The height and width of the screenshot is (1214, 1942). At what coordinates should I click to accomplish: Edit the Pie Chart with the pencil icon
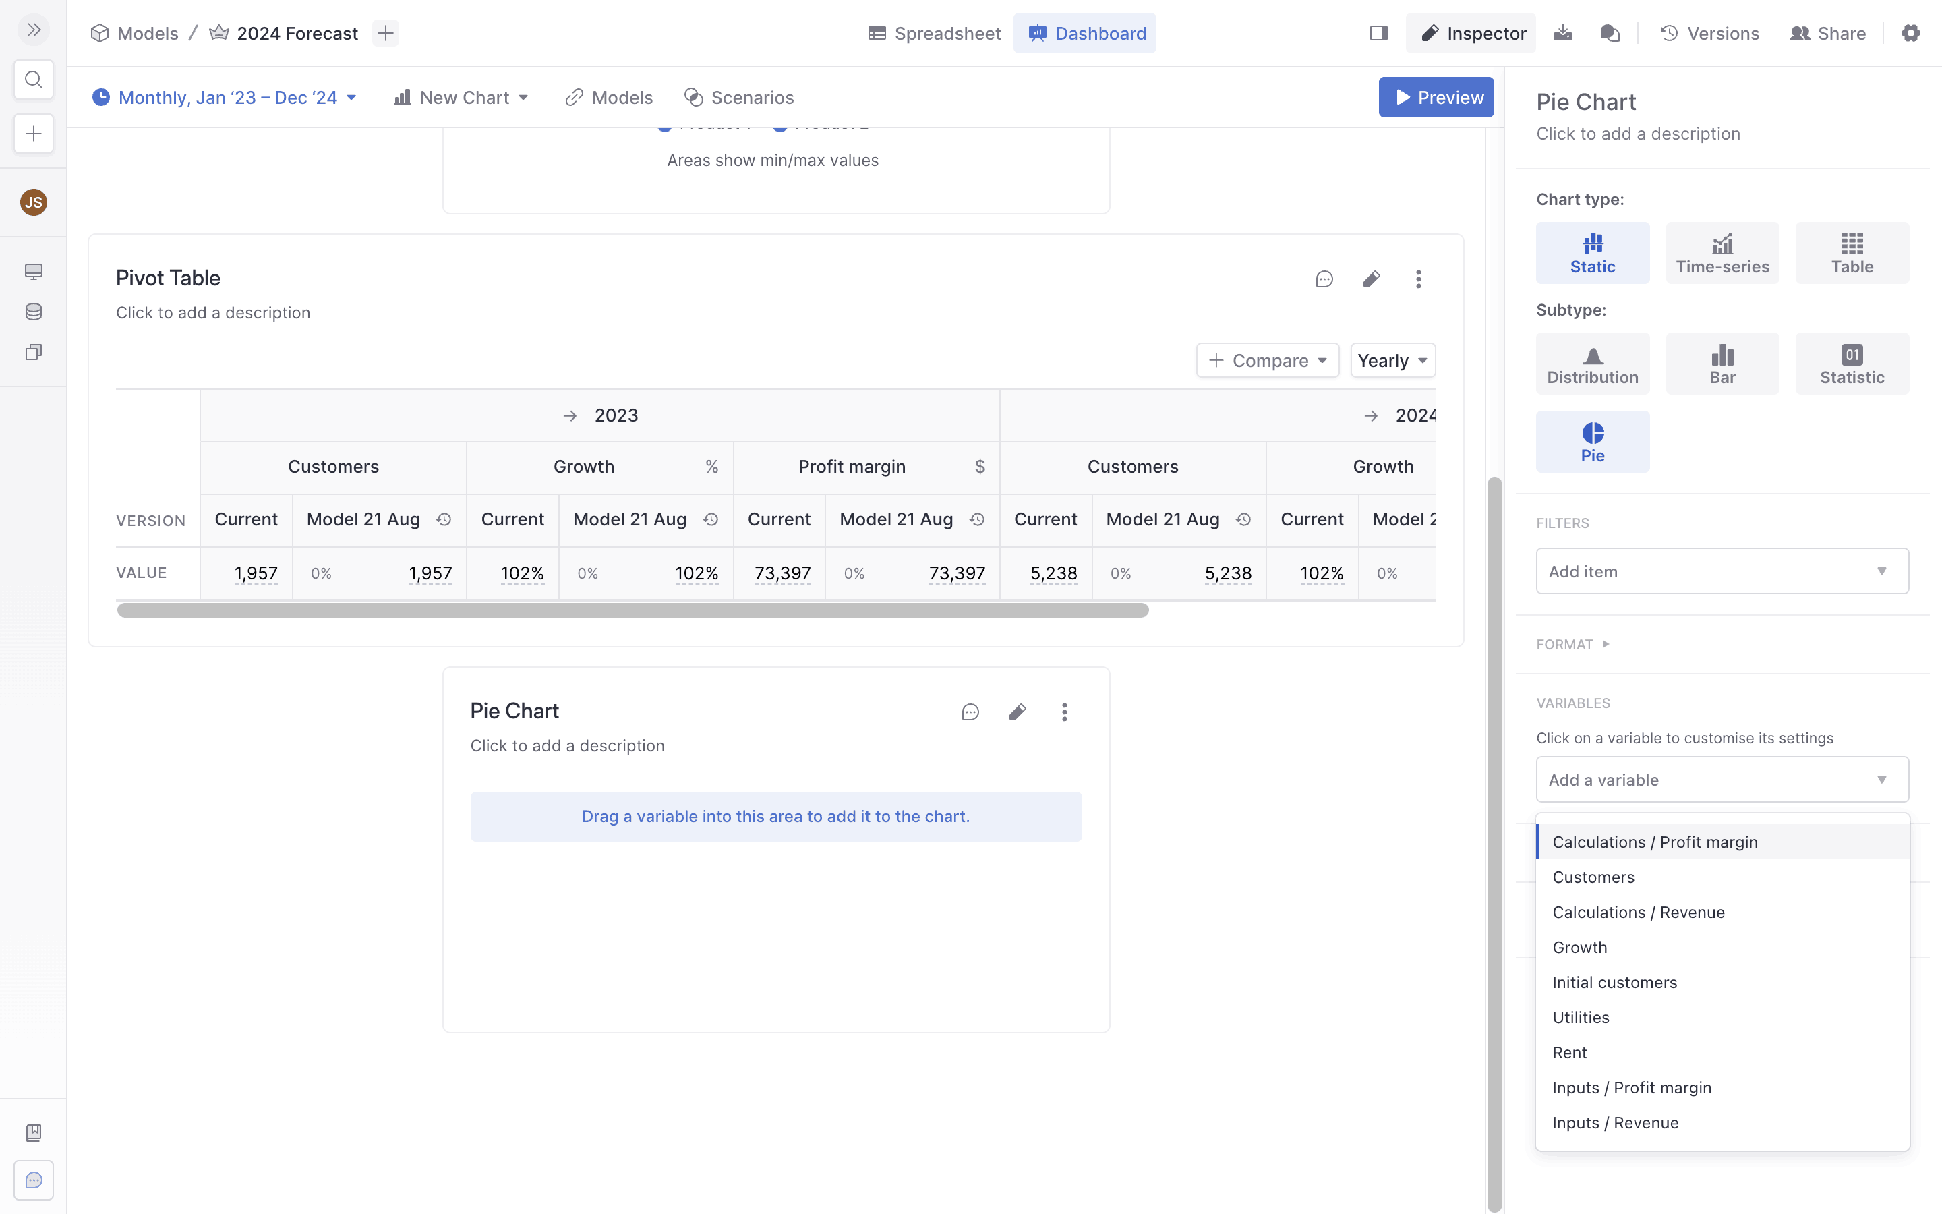1017,712
